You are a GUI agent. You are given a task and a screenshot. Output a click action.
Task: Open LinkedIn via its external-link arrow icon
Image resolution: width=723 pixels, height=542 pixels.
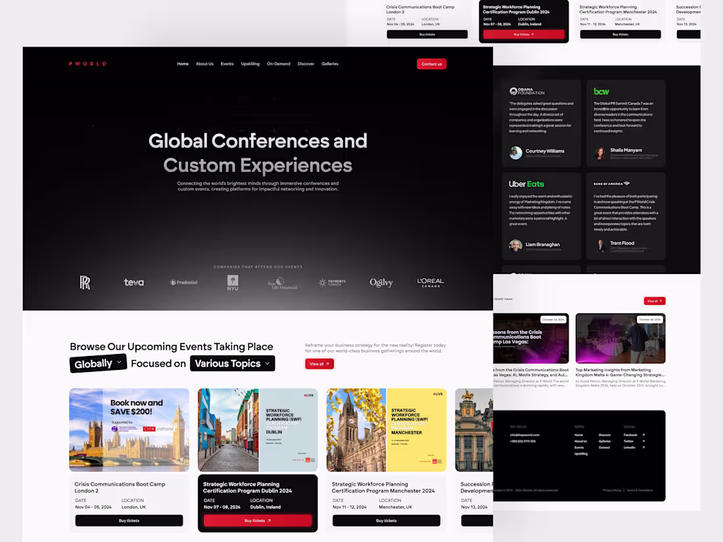(643, 447)
